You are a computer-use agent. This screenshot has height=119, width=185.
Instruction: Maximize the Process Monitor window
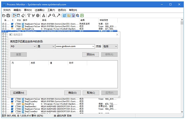(x=170, y=4)
